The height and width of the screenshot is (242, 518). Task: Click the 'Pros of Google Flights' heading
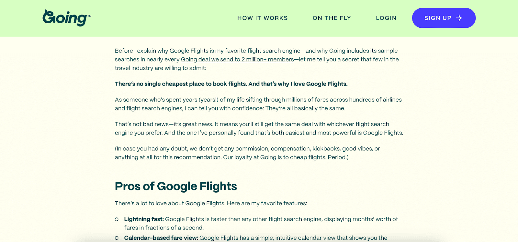point(176,187)
